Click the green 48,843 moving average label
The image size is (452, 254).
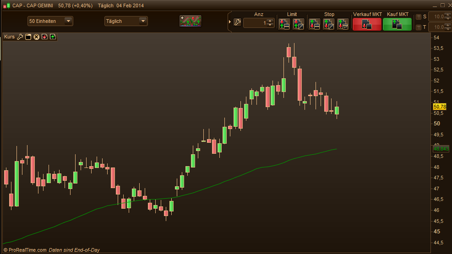441,149
